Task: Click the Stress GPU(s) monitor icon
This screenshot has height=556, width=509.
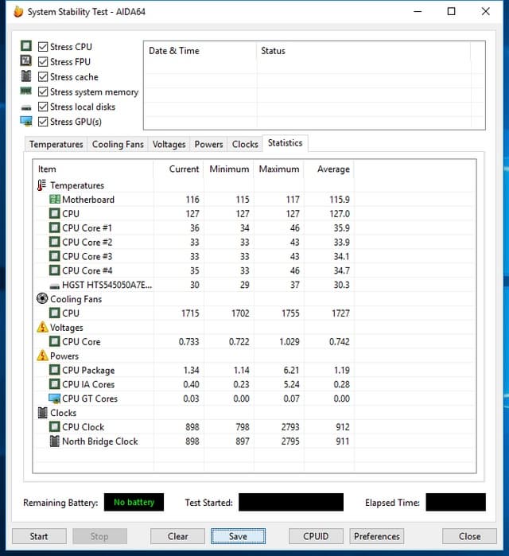Action: (x=26, y=121)
